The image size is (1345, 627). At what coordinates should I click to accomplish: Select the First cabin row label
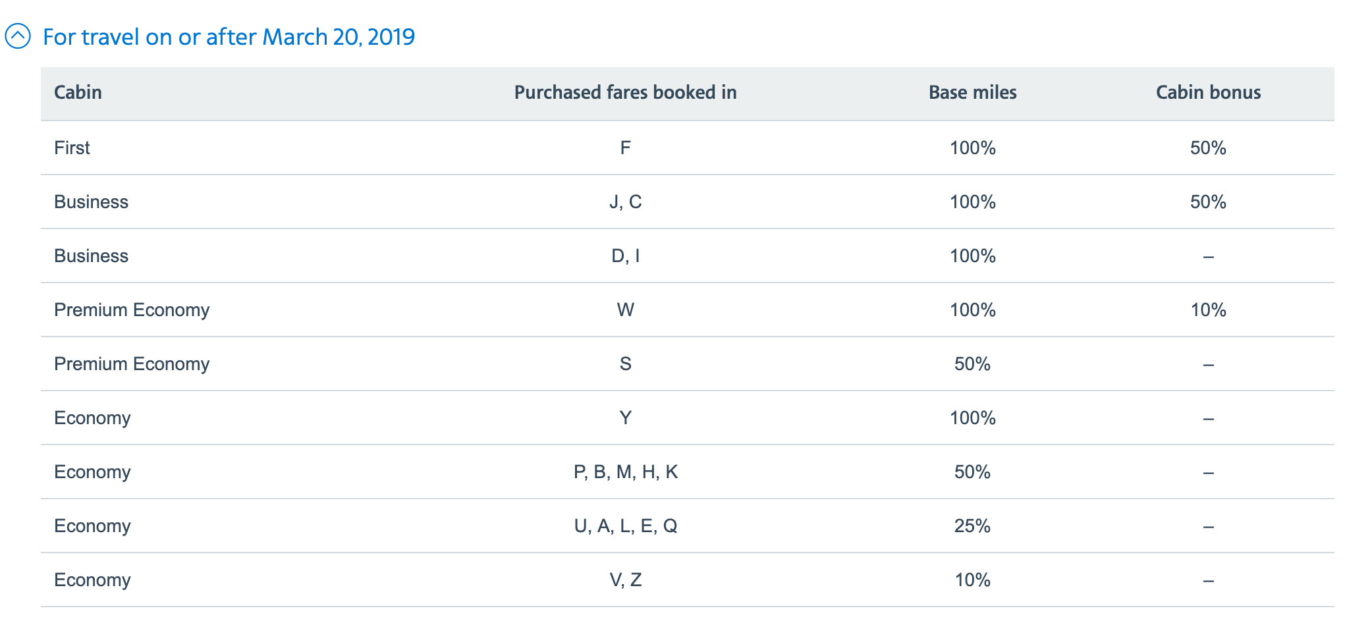(x=72, y=148)
